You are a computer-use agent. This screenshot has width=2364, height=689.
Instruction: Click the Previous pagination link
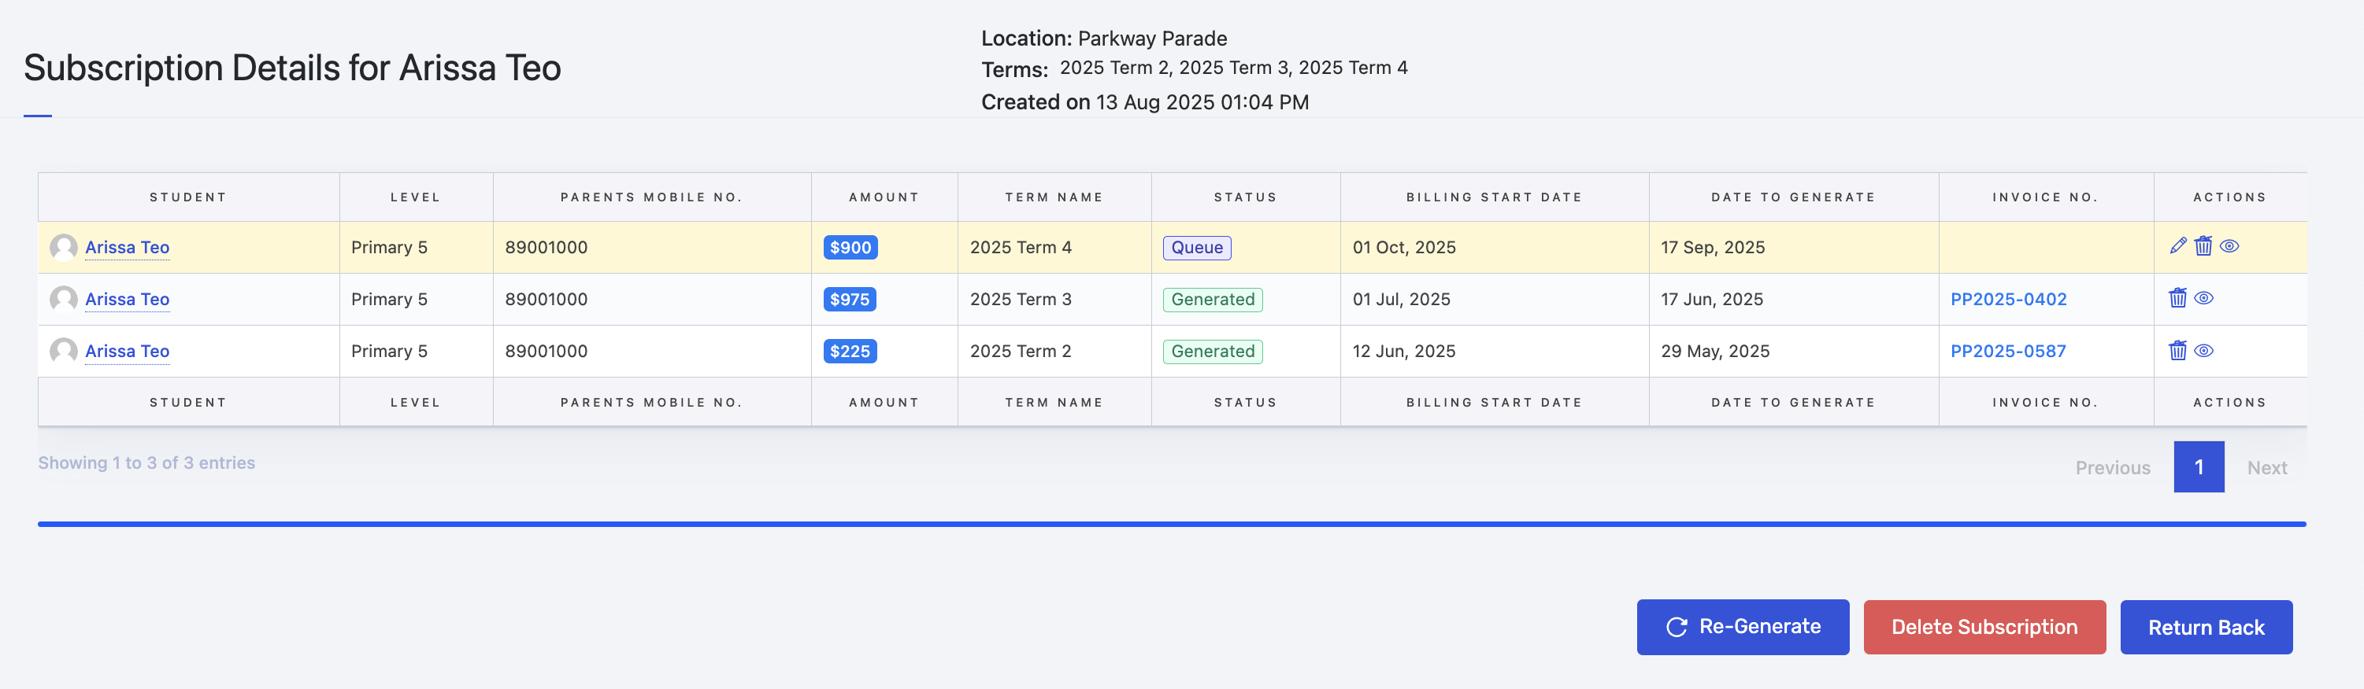click(x=2113, y=467)
